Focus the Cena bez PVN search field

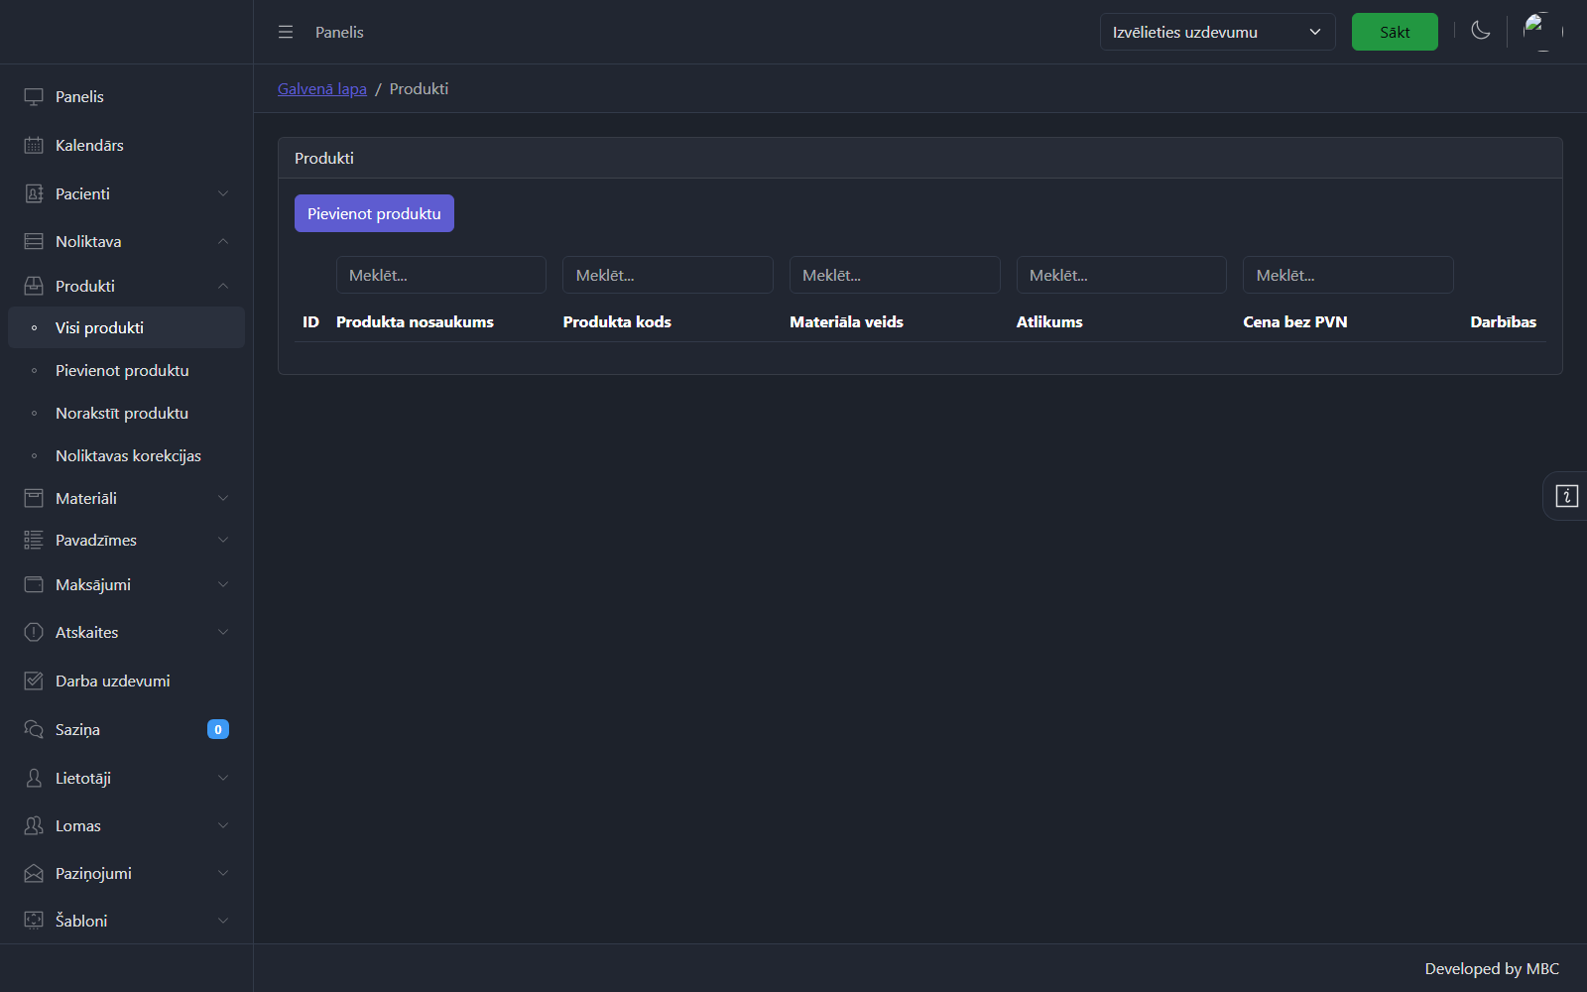click(1348, 275)
